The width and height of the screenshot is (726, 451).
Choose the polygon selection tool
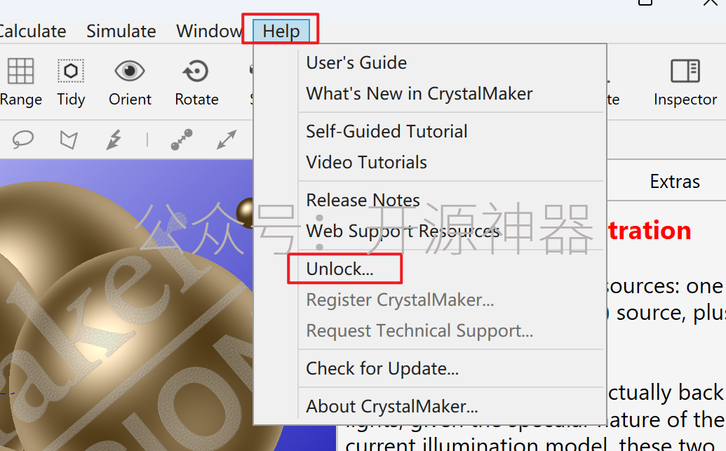[x=69, y=140]
